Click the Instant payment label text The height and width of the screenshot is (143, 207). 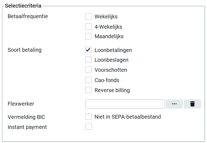tap(27, 127)
